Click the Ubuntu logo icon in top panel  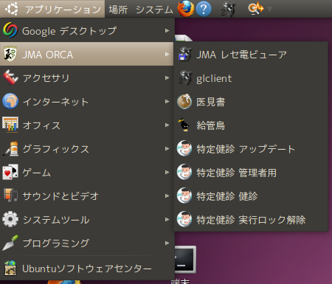tap(12, 9)
